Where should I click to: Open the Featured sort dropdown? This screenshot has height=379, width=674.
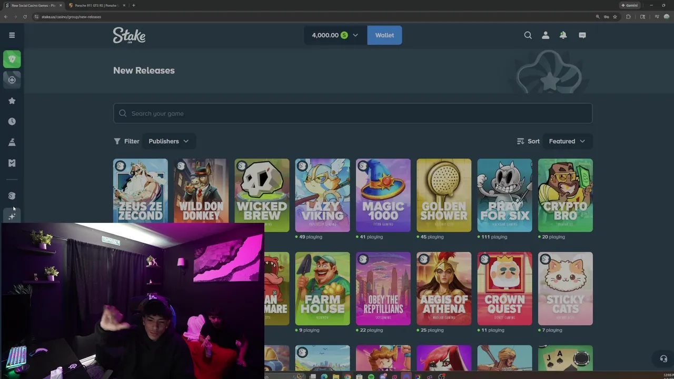[567, 141]
